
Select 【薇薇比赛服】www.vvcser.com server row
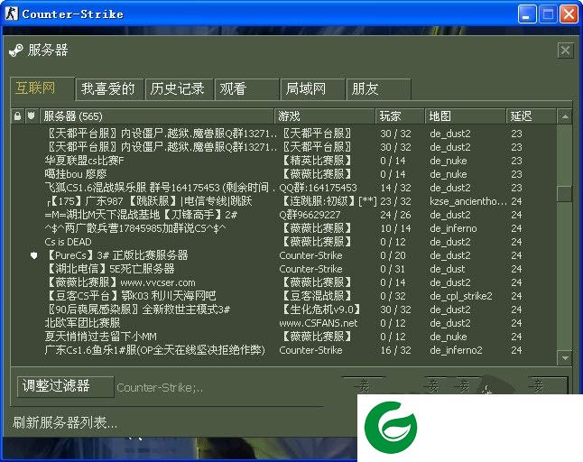[x=283, y=282]
